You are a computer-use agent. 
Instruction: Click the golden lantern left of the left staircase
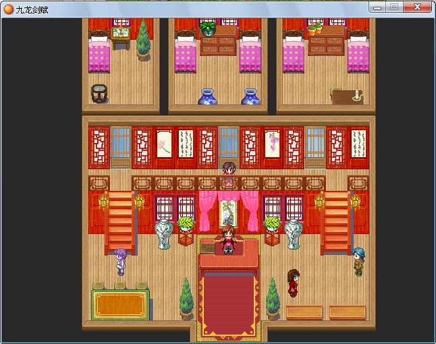click(x=103, y=202)
